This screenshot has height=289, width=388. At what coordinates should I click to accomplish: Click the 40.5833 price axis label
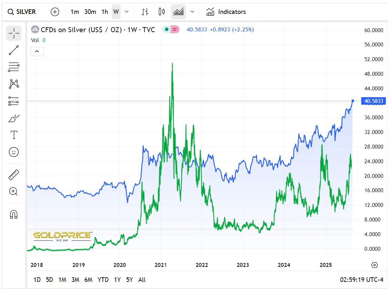click(373, 101)
